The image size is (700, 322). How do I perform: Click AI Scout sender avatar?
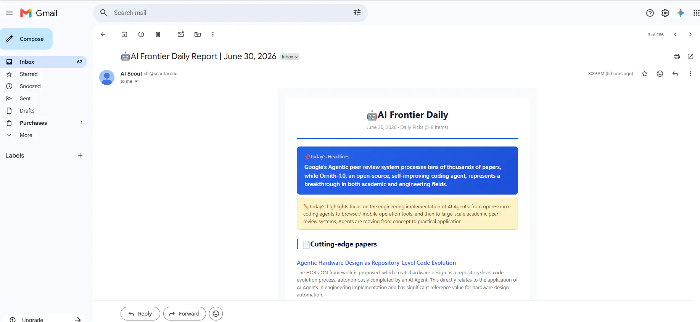[107, 77]
